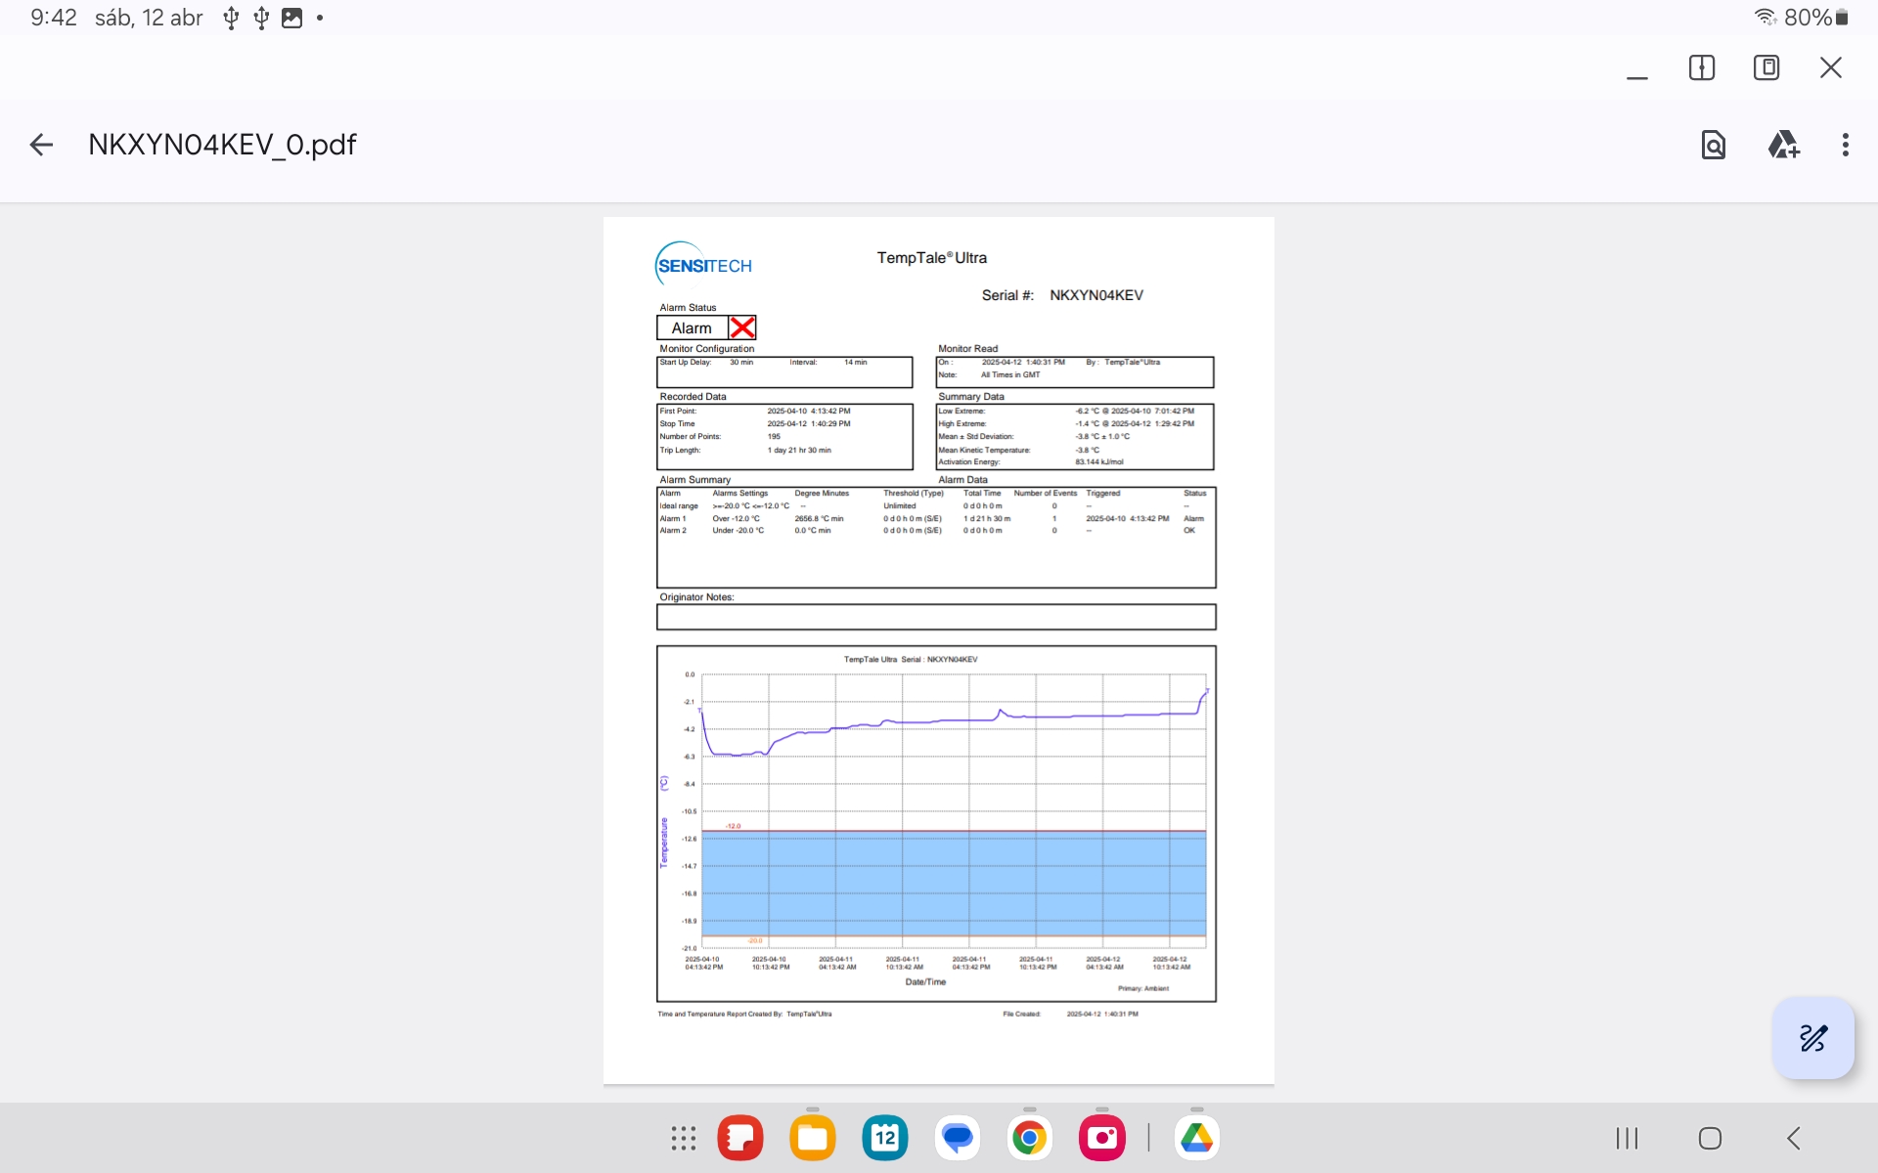Tap the Recorded Data section label
Image resolution: width=1878 pixels, height=1173 pixels.
pos(693,397)
